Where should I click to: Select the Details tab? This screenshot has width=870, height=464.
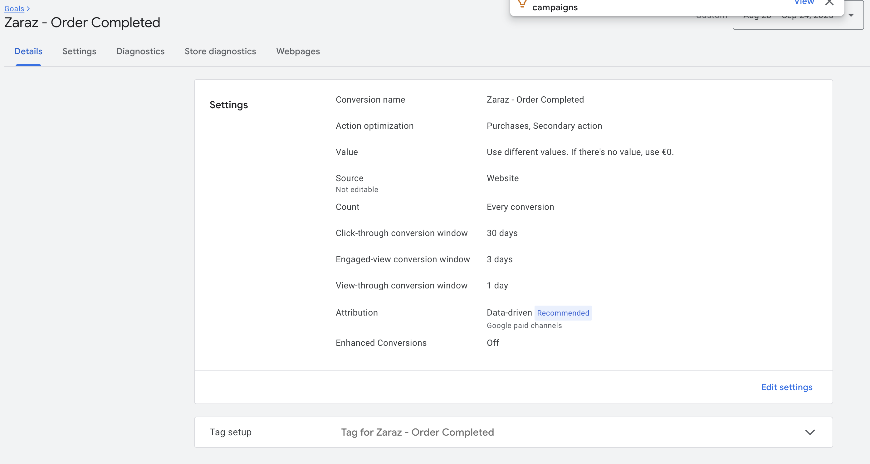(x=28, y=51)
